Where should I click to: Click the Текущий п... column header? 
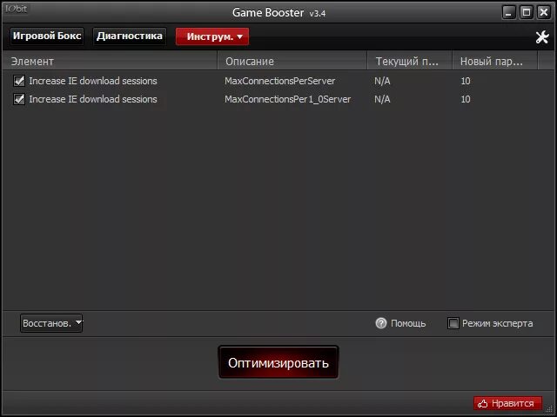coord(410,62)
